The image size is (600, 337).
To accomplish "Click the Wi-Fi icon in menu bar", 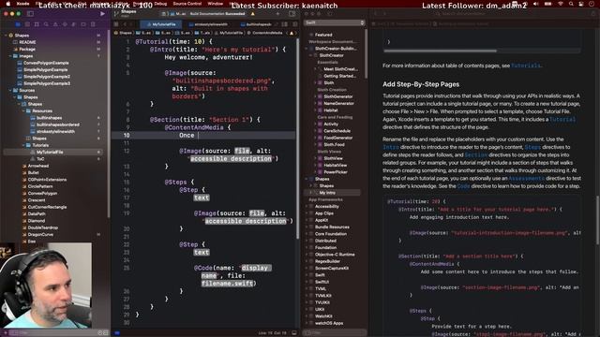I will coord(561,4).
